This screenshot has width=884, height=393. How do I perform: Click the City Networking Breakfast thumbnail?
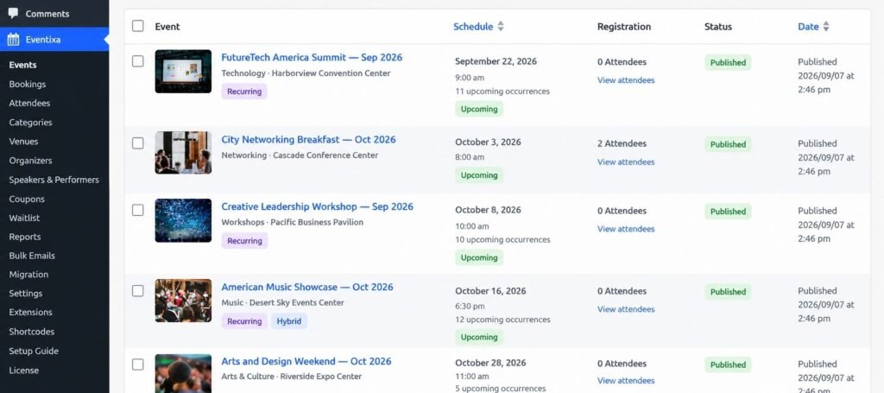click(x=183, y=153)
